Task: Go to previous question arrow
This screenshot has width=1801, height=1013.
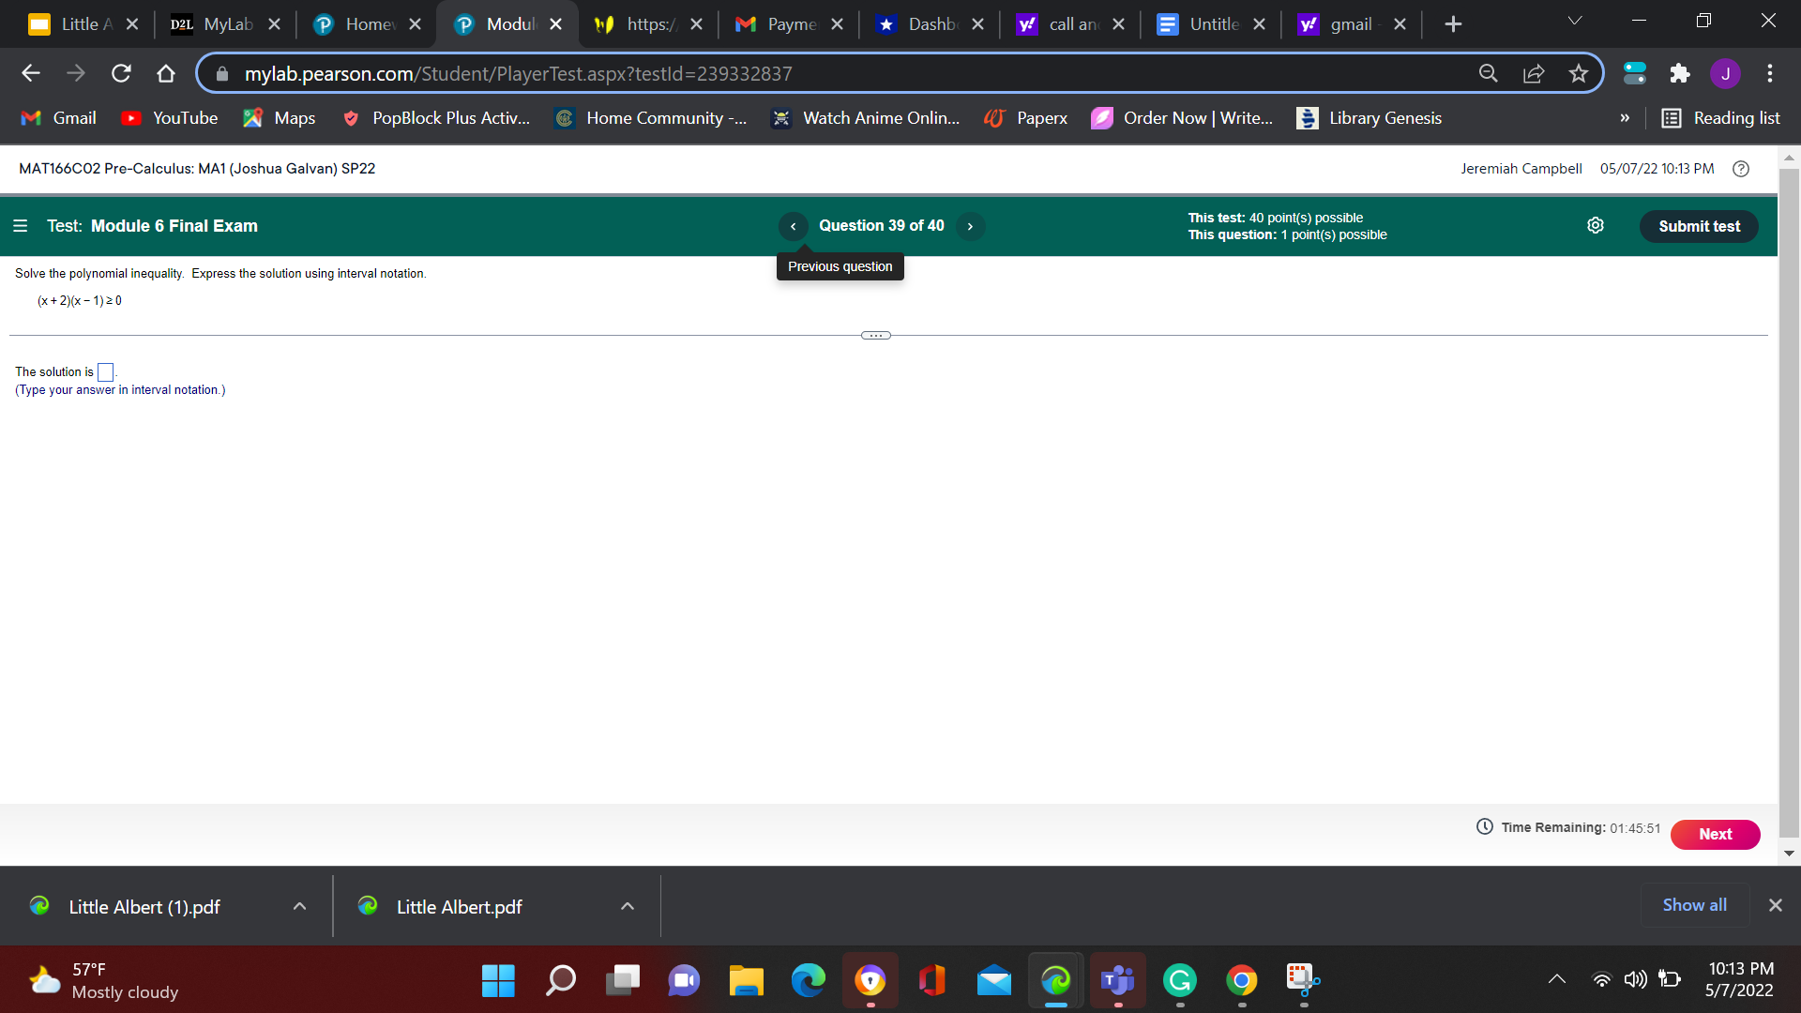Action: coord(793,226)
